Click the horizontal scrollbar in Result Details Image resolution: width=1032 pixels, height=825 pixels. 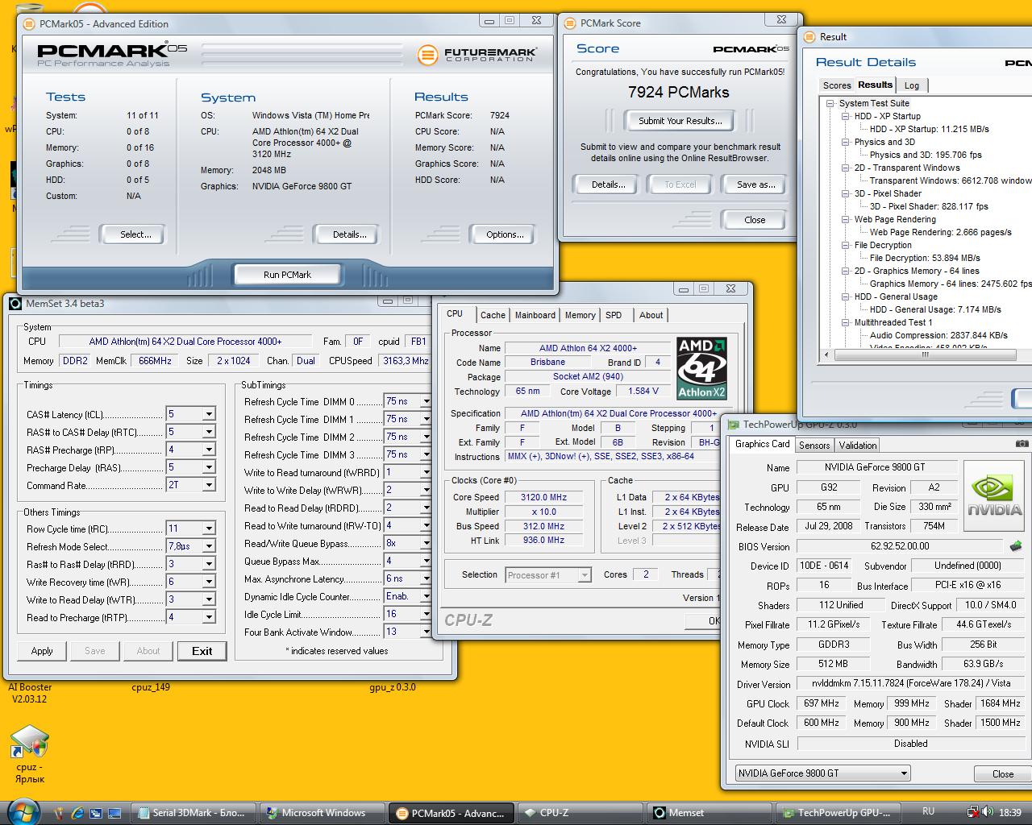tap(927, 354)
